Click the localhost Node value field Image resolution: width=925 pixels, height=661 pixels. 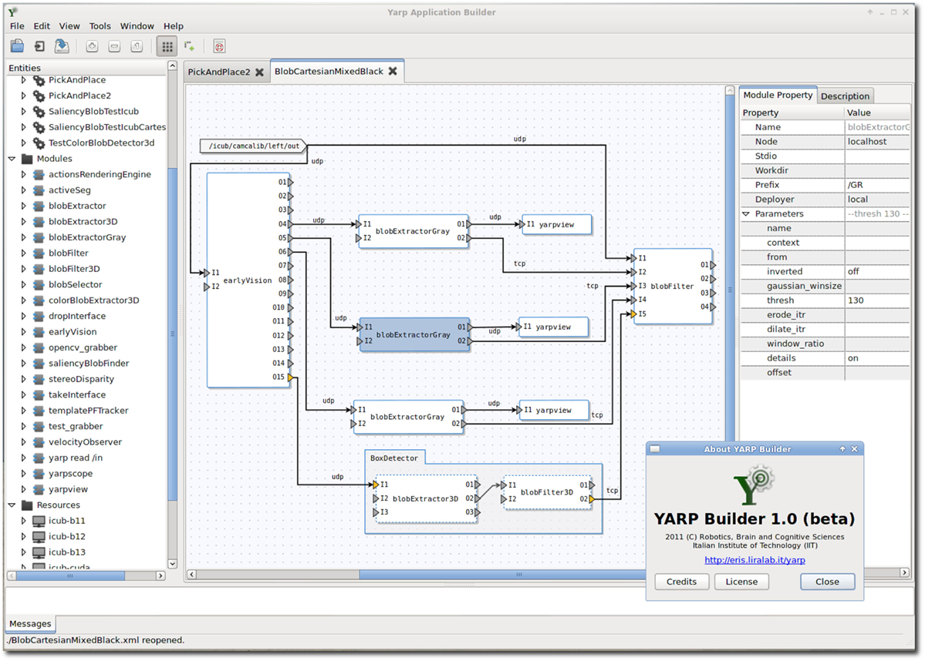point(877,142)
